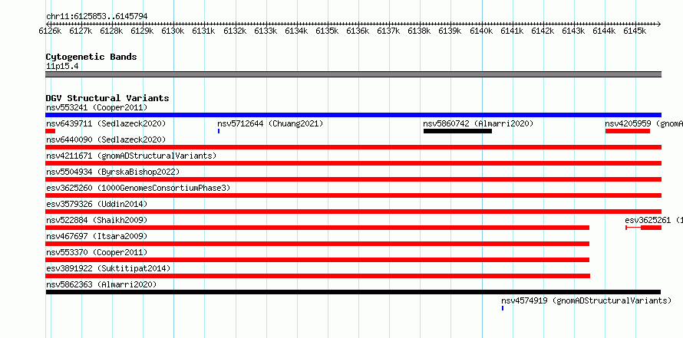The height and width of the screenshot is (338, 683).
Task: Select the red esv3891922 variant bar
Action: 318,276
